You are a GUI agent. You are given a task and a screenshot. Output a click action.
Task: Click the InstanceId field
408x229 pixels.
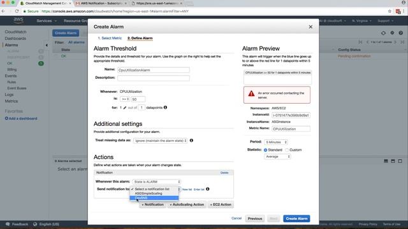tap(291, 115)
